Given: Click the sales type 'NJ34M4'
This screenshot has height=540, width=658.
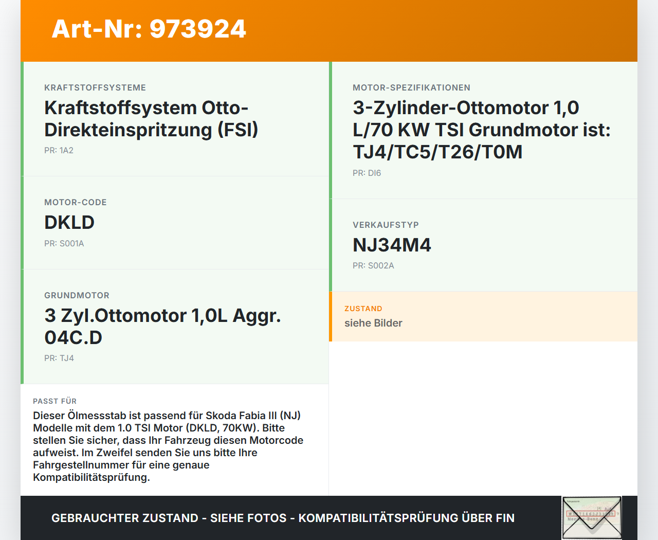Looking at the screenshot, I should pyautogui.click(x=392, y=245).
